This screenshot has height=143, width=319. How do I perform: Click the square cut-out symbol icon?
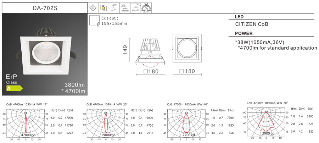coord(94,21)
